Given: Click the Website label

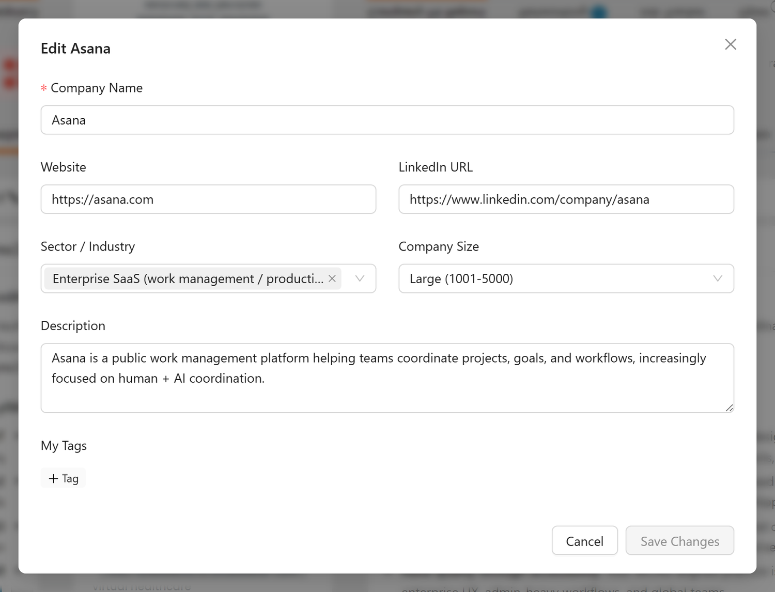Looking at the screenshot, I should tap(64, 167).
